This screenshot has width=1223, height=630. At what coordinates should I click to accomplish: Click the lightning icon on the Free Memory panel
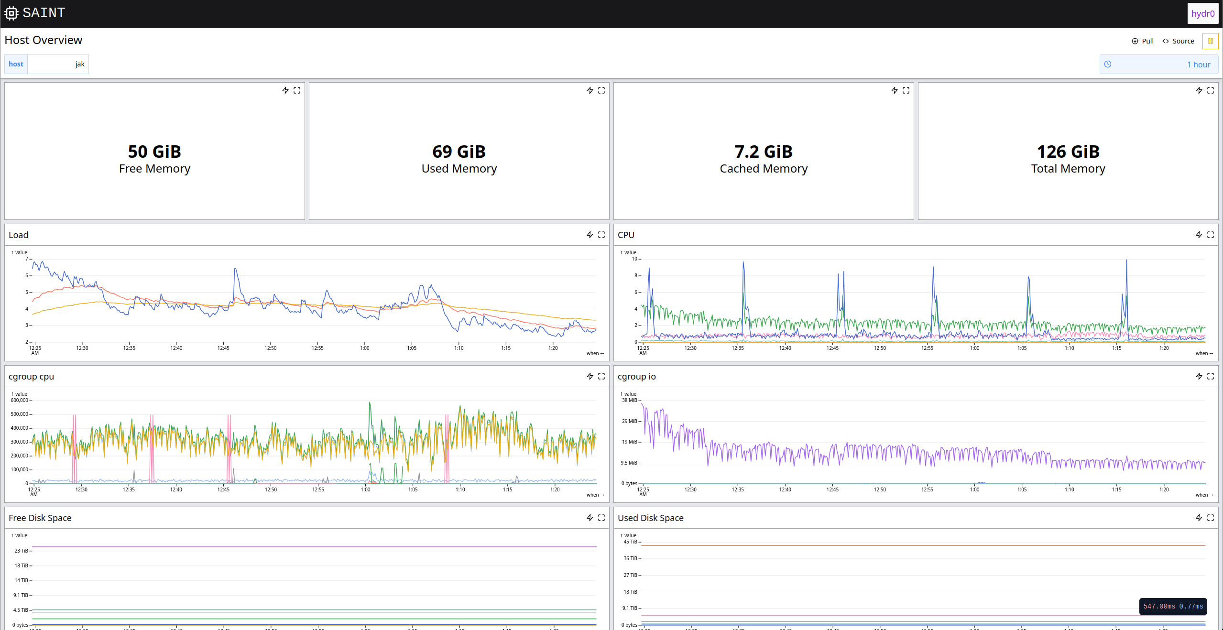click(x=285, y=90)
